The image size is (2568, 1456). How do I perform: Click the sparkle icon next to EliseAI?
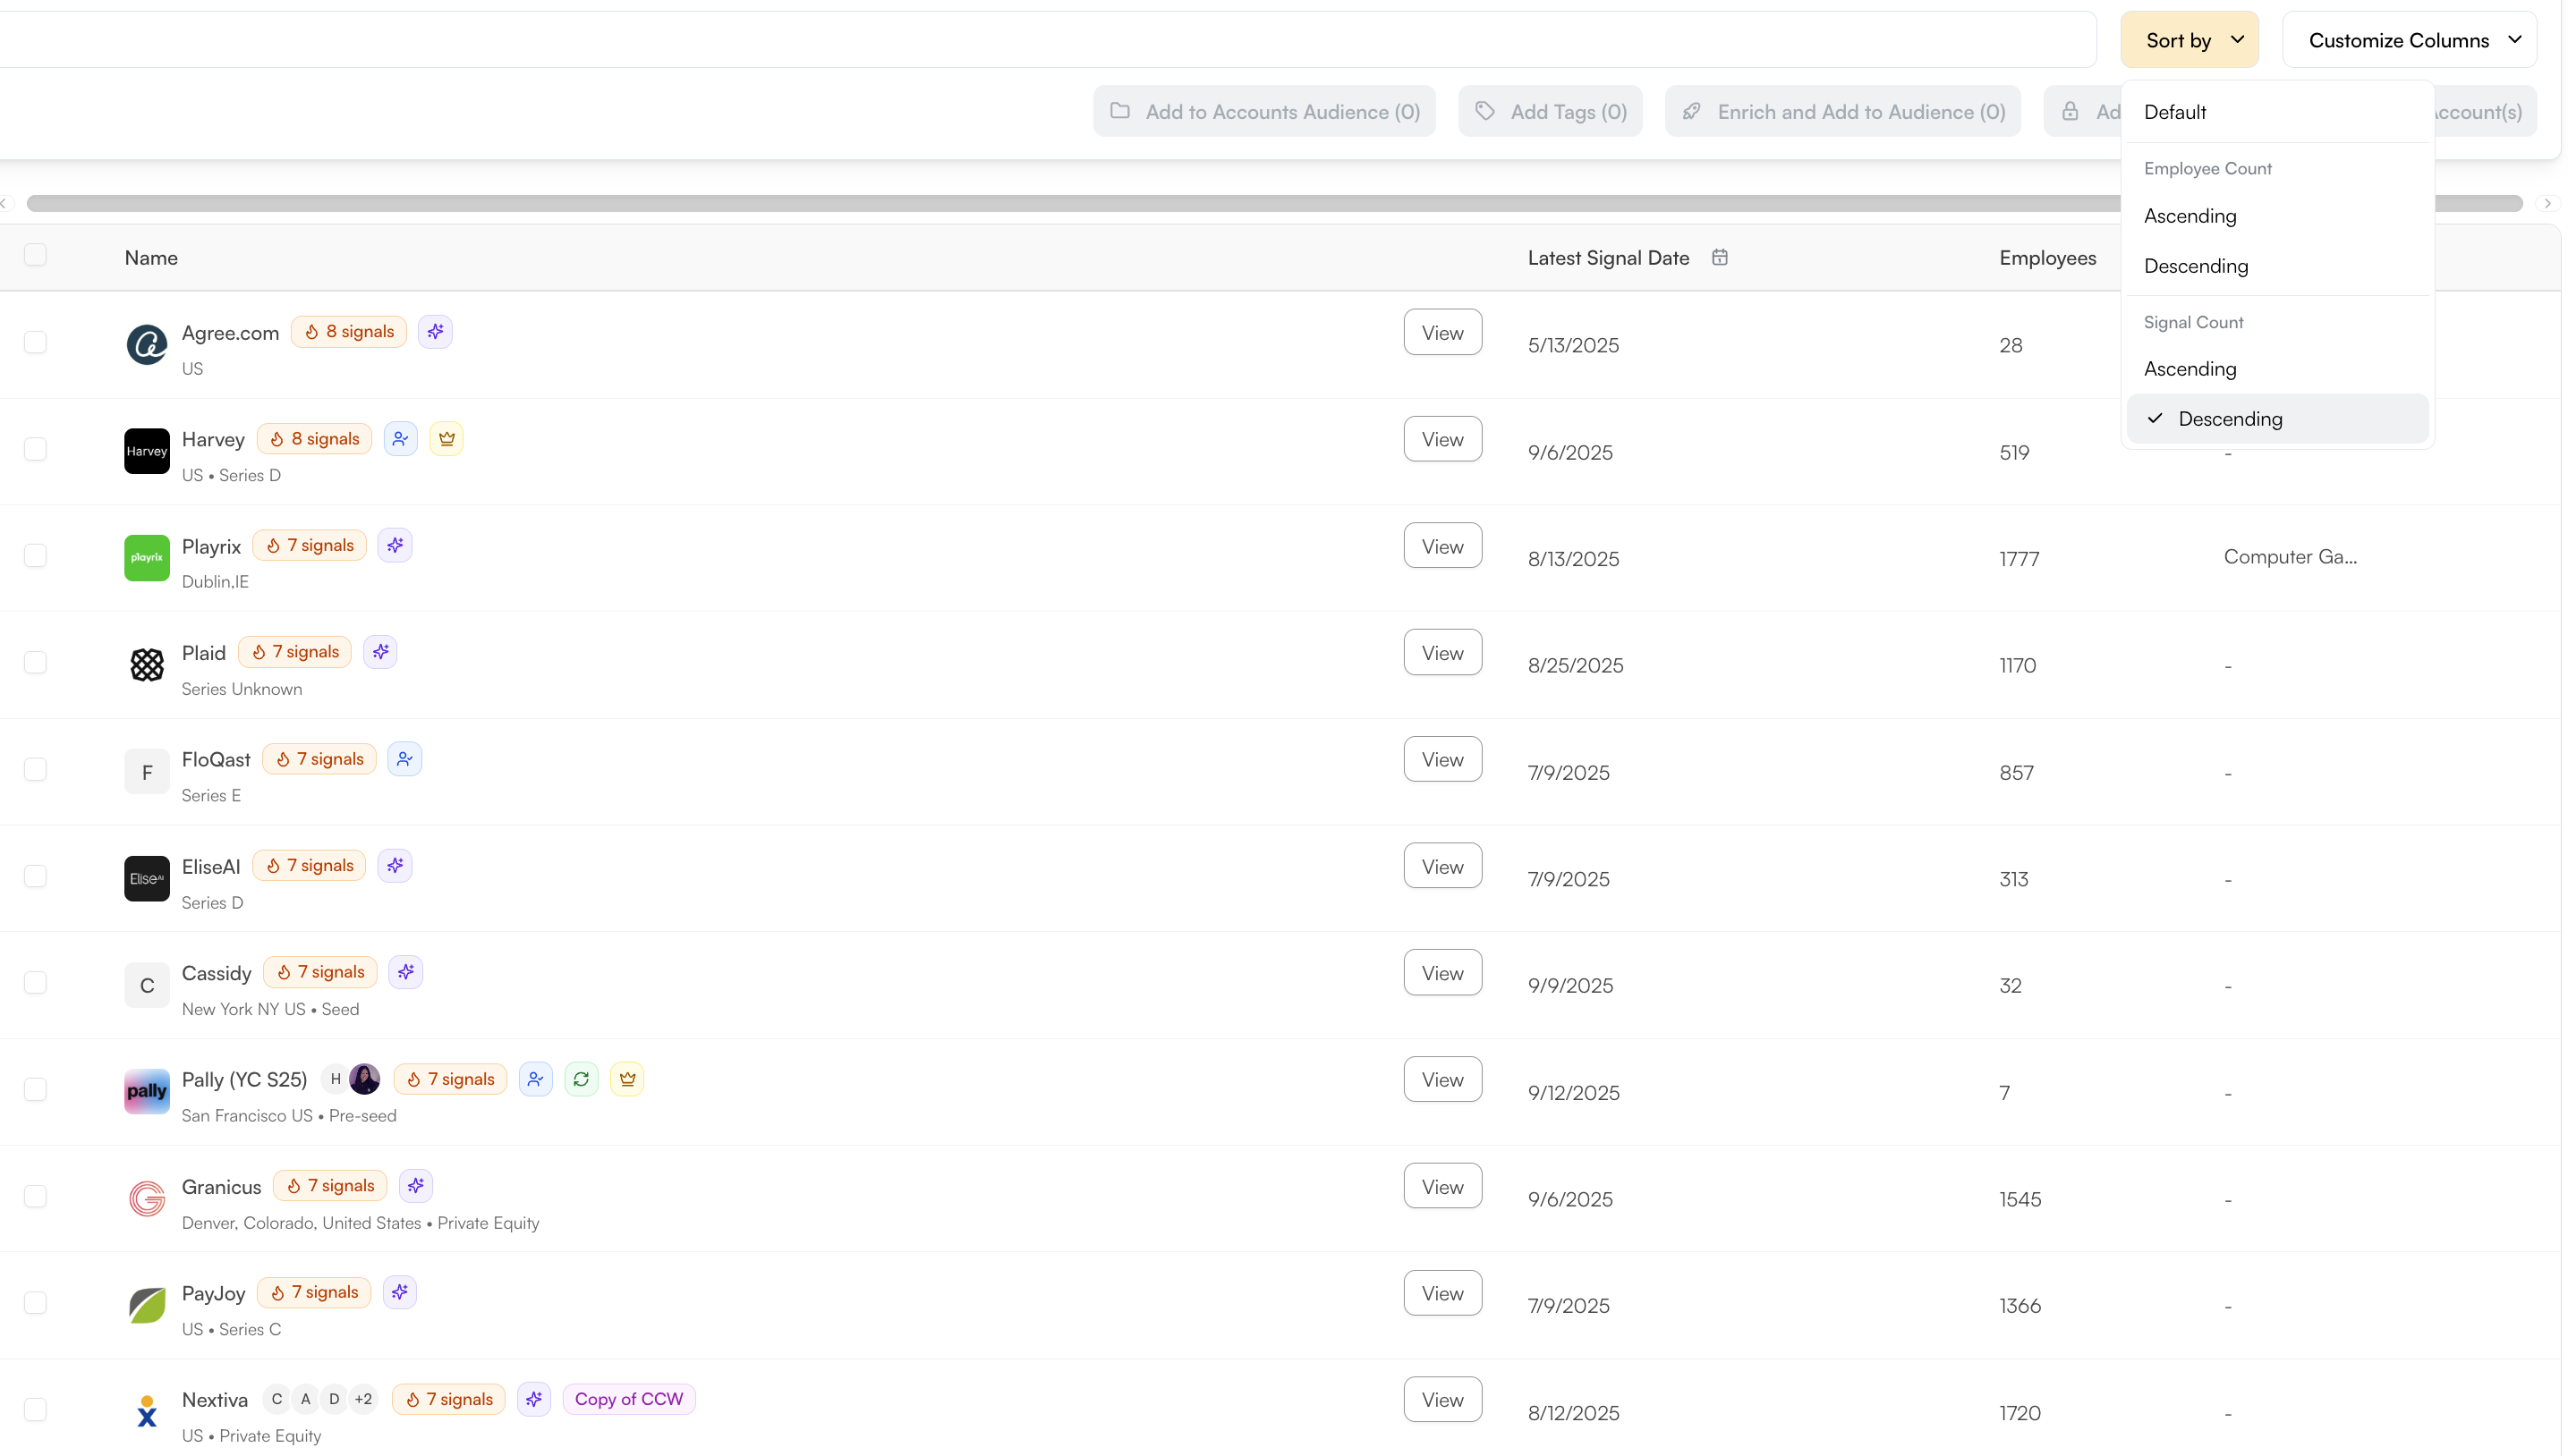click(x=395, y=866)
